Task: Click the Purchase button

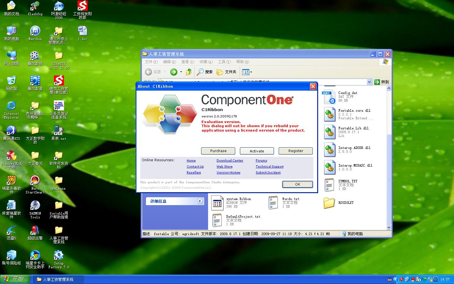Action: coord(218,151)
